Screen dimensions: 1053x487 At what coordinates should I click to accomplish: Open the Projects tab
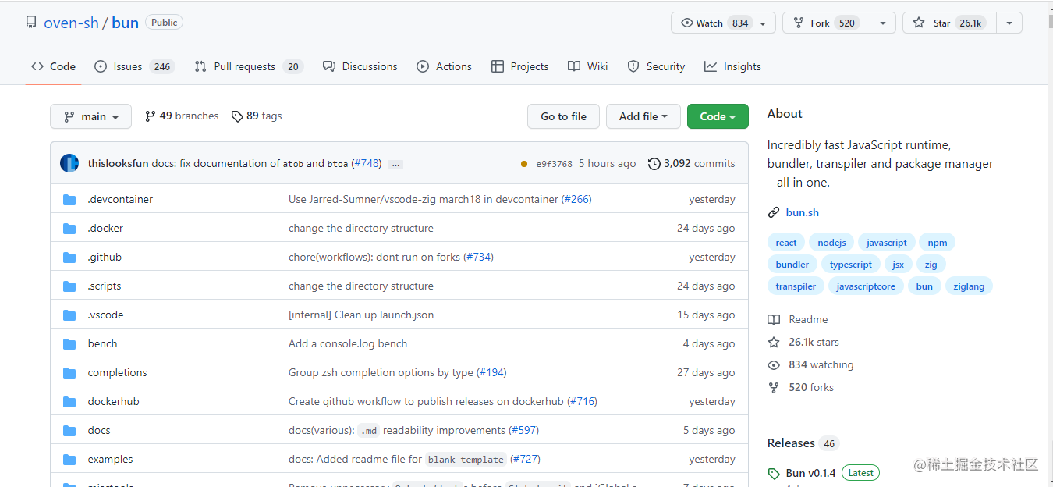click(x=519, y=66)
